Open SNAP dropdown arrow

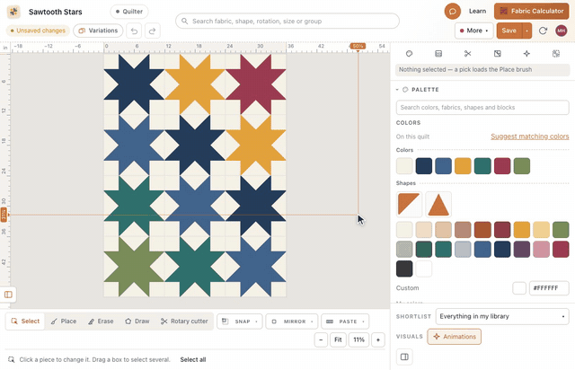click(256, 322)
